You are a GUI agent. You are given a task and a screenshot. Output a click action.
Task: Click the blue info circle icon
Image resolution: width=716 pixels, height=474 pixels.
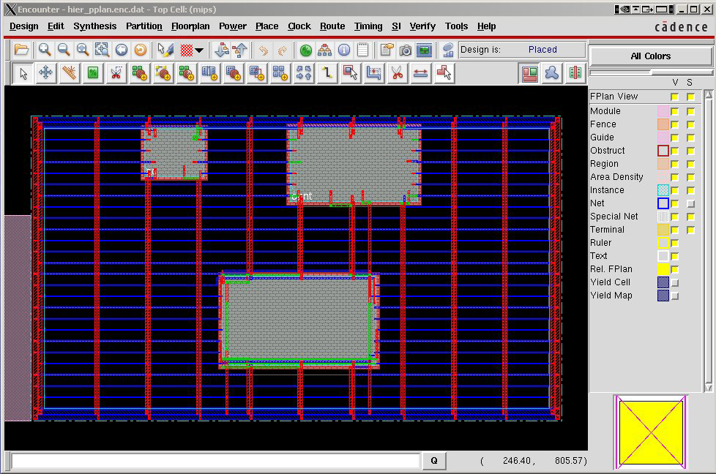pyautogui.click(x=344, y=50)
